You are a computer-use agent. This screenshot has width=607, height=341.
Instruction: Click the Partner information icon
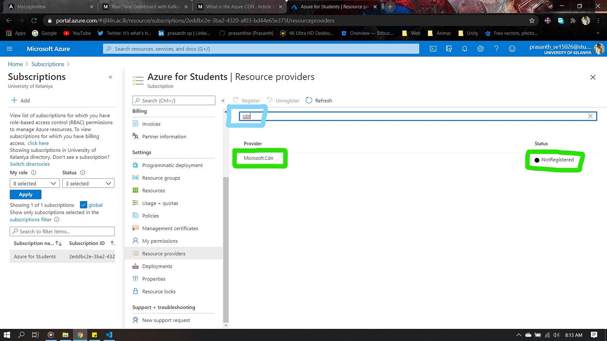[136, 136]
